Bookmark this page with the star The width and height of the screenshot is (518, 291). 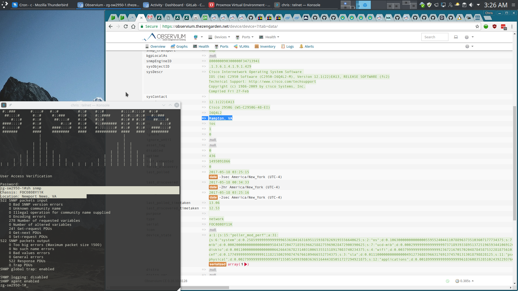click(x=477, y=26)
